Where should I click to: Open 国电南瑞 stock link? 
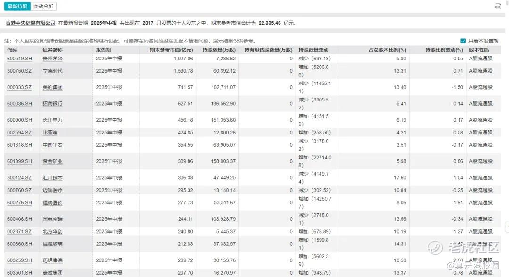(53, 219)
